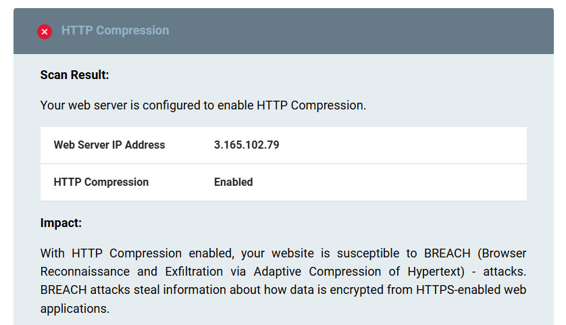Image resolution: width=566 pixels, height=325 pixels.
Task: Click the word "susceptible" in the impact paragraph
Action: coord(368,253)
